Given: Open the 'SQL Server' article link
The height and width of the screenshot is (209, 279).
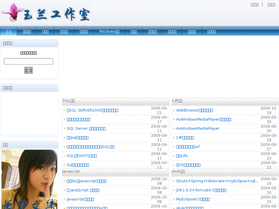Looking at the screenshot, I should 86,128.
